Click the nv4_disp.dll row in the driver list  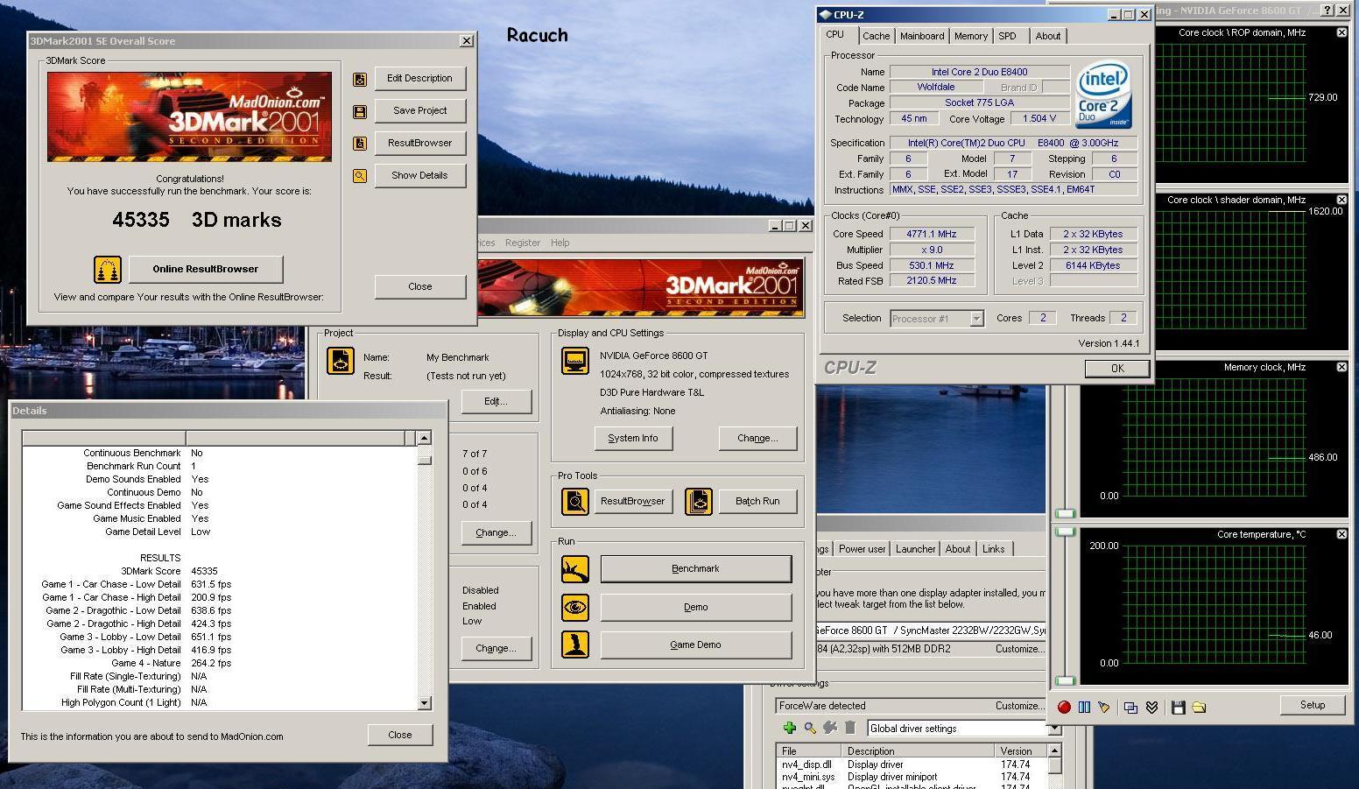pyautogui.click(x=911, y=764)
